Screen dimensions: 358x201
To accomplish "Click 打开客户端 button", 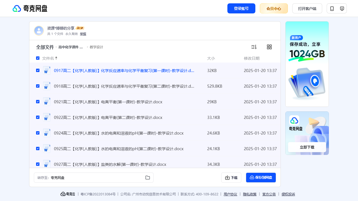I will click(x=307, y=8).
